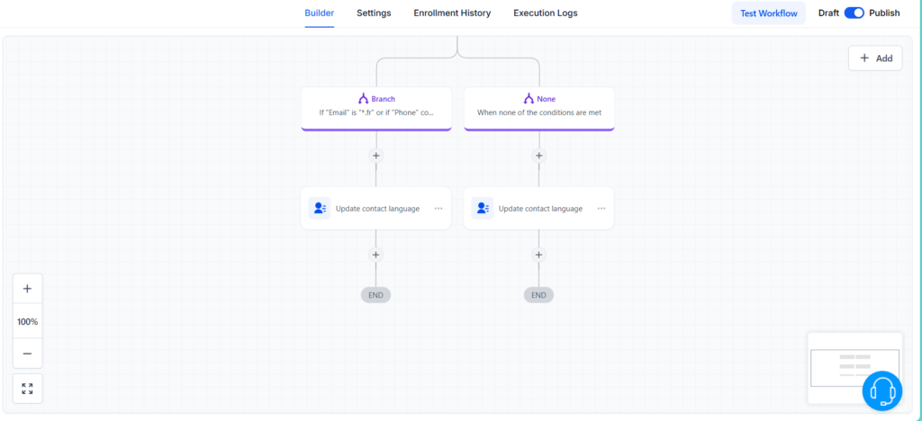Switch to the Settings tab
Screen dimensions: 922x421
pos(374,13)
